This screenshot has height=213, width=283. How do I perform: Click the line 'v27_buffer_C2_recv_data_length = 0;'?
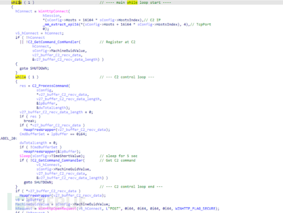56,112
